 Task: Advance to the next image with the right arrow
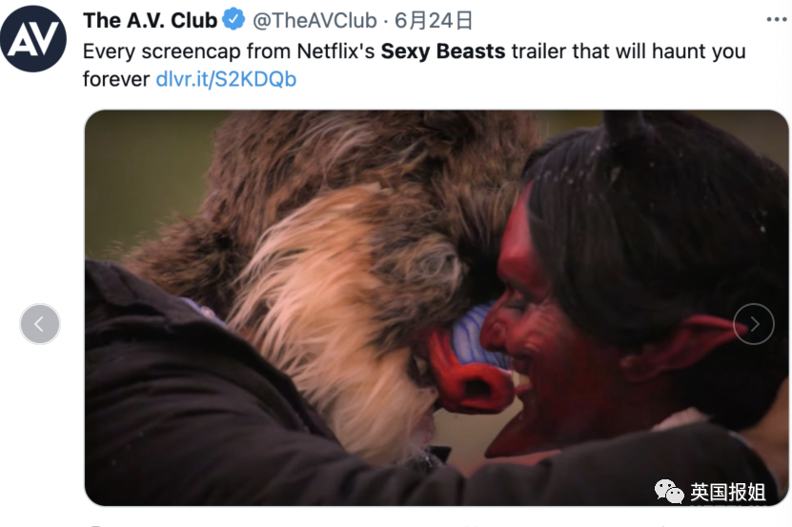tap(754, 324)
